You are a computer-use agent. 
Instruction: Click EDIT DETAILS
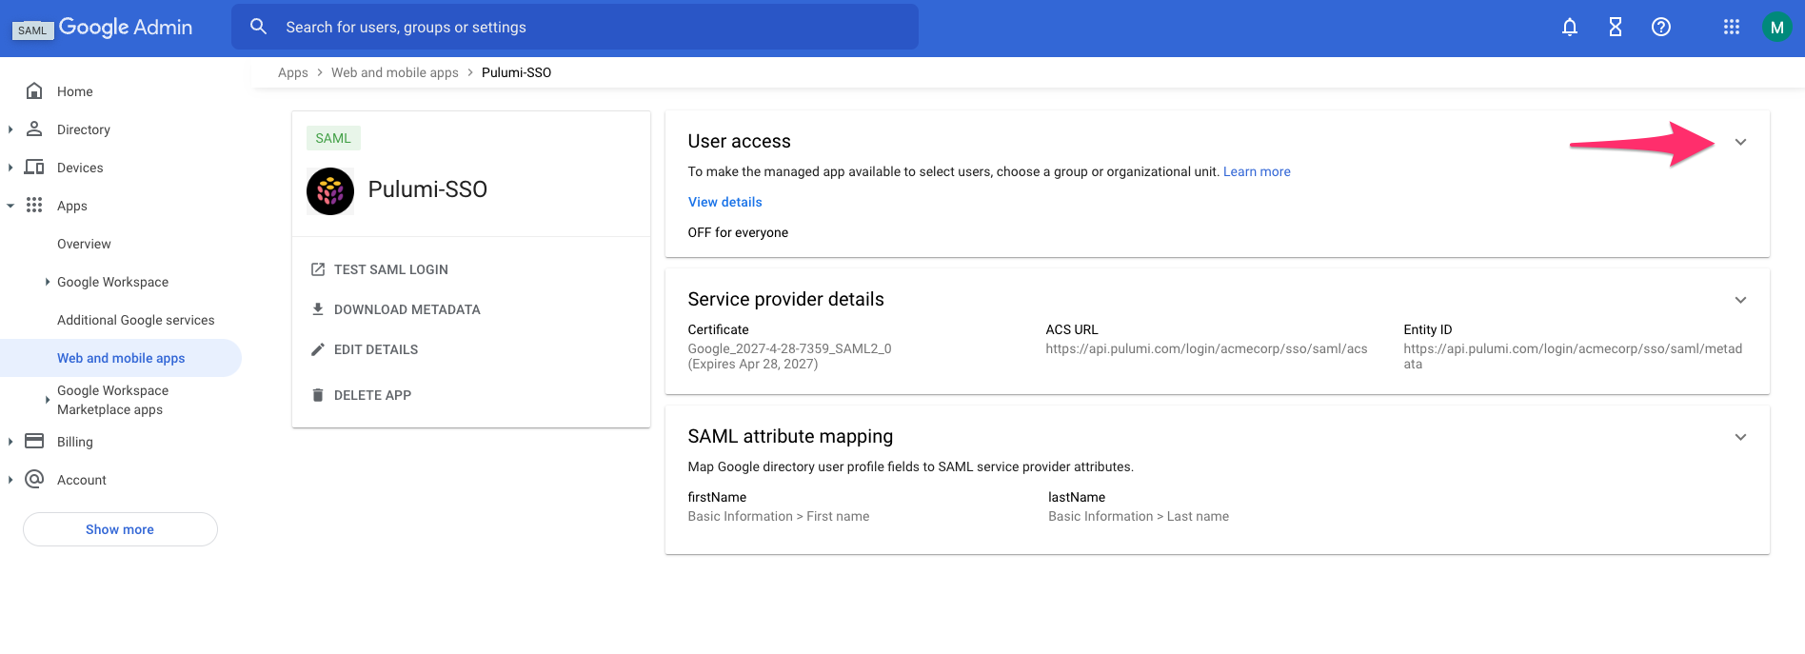pos(376,349)
